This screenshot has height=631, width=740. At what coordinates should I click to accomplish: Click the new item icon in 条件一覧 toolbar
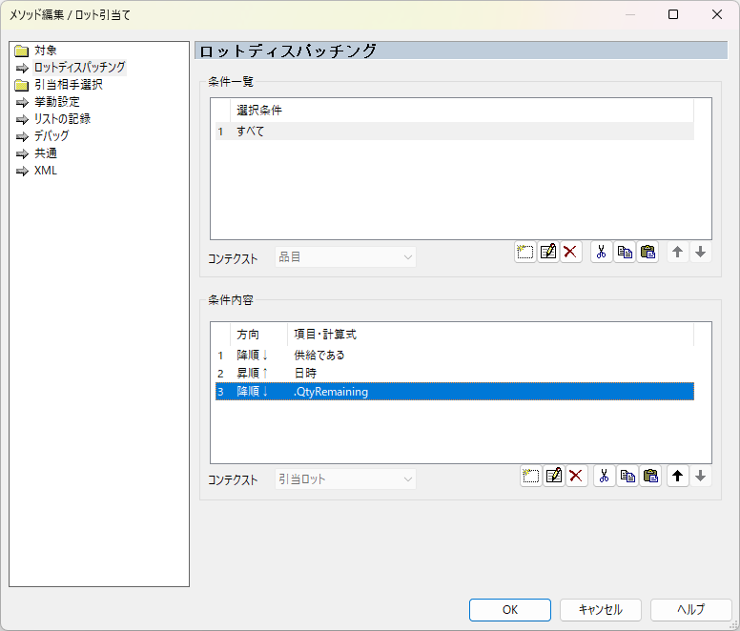tap(524, 253)
